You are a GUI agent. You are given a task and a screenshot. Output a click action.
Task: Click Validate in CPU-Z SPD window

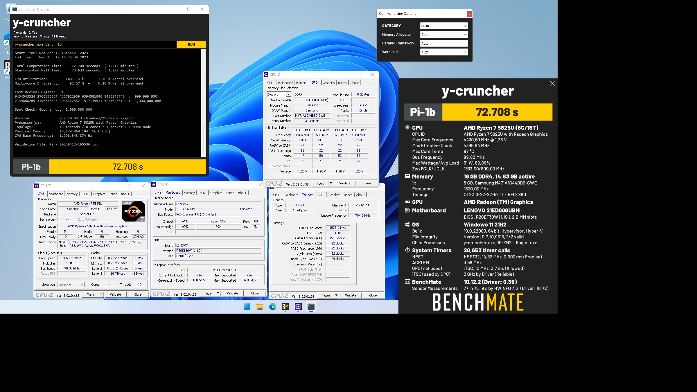click(345, 183)
